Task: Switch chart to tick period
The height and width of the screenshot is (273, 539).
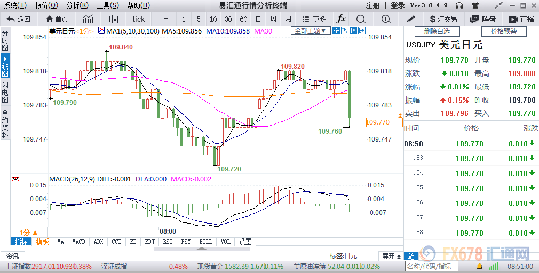Action: 139,19
